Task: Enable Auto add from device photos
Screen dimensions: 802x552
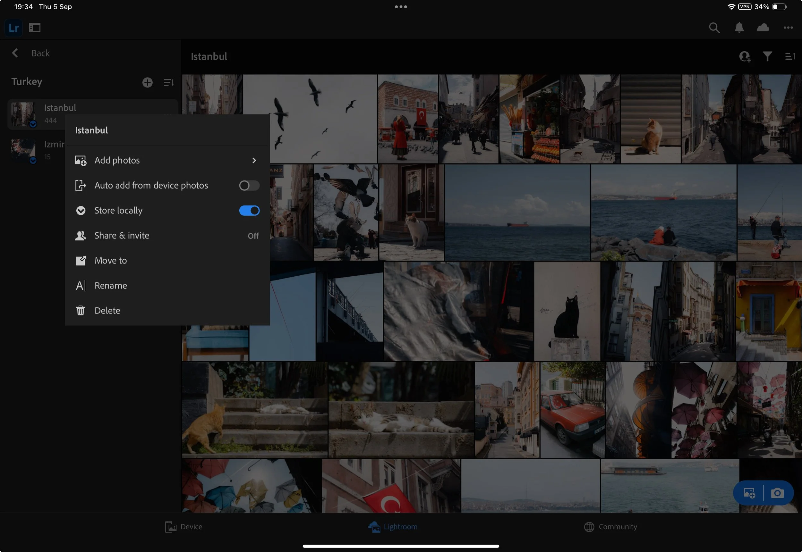Action: 249,186
